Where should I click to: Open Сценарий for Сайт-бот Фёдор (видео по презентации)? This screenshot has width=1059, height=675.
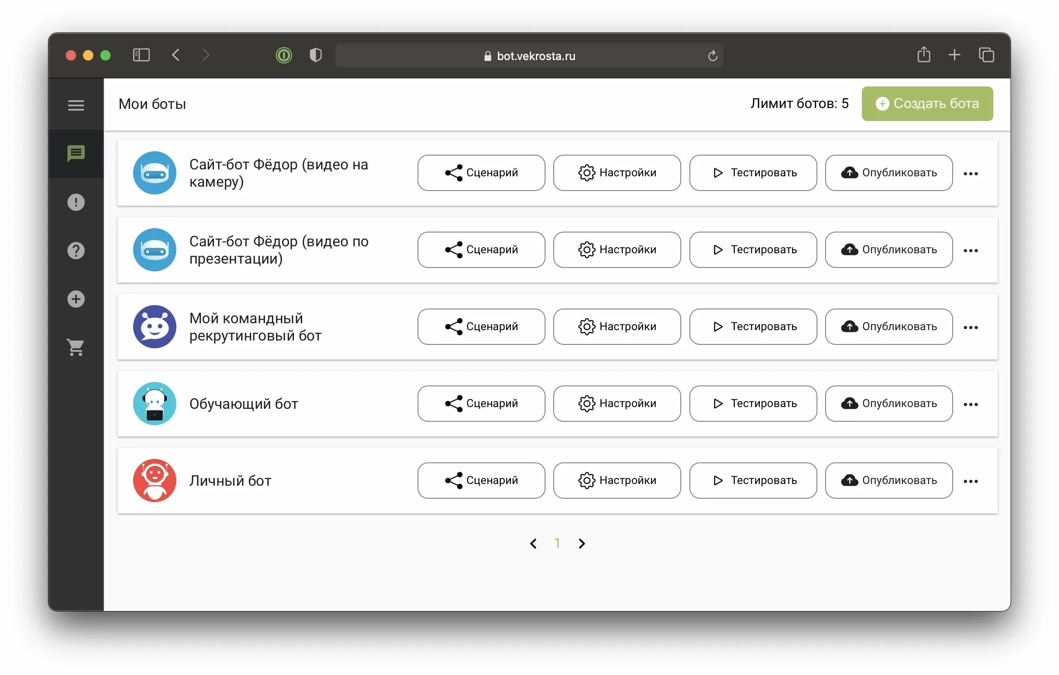[481, 250]
